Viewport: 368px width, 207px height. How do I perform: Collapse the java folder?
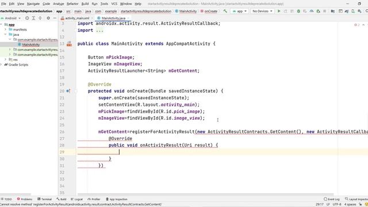click(x=5, y=34)
